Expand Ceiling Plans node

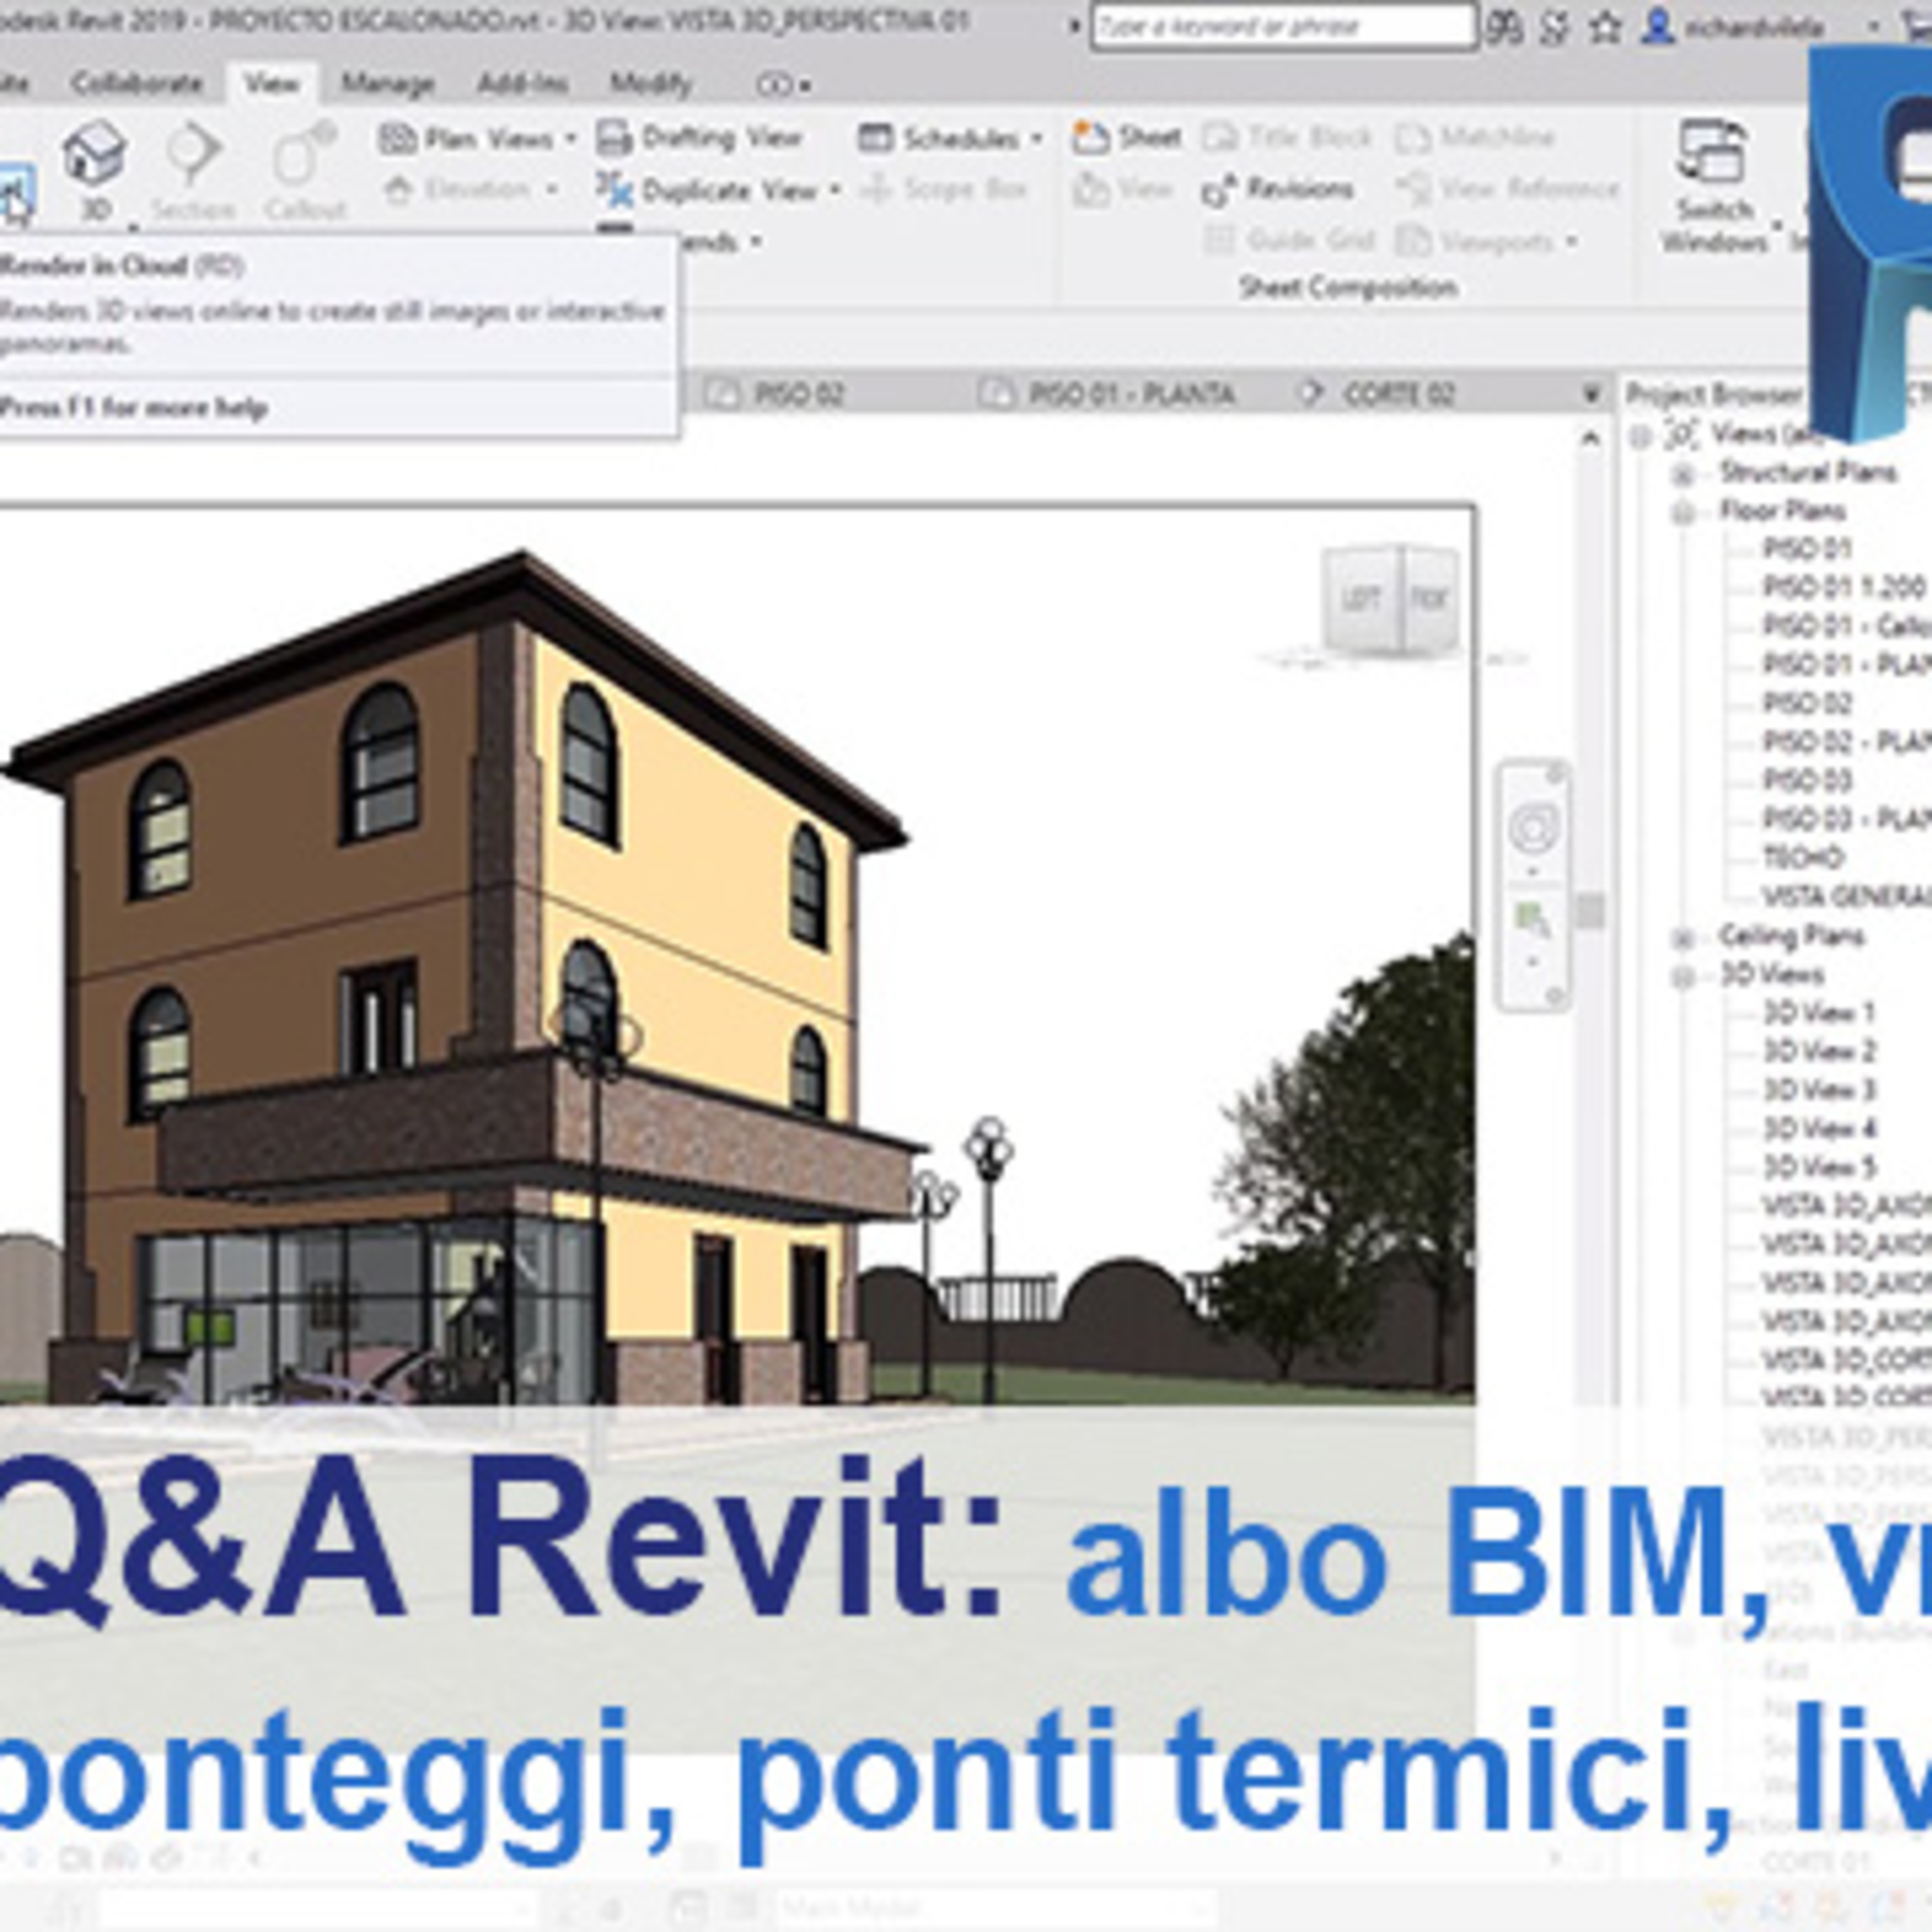[x=1683, y=938]
